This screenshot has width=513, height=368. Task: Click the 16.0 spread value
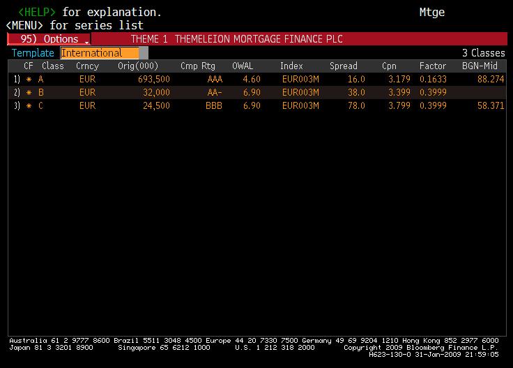click(356, 80)
